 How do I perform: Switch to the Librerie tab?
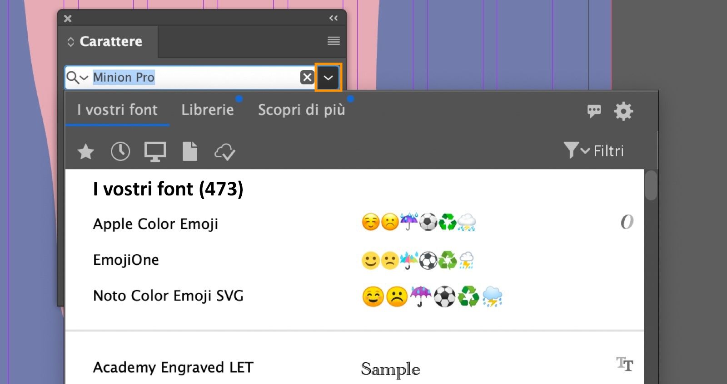[208, 110]
